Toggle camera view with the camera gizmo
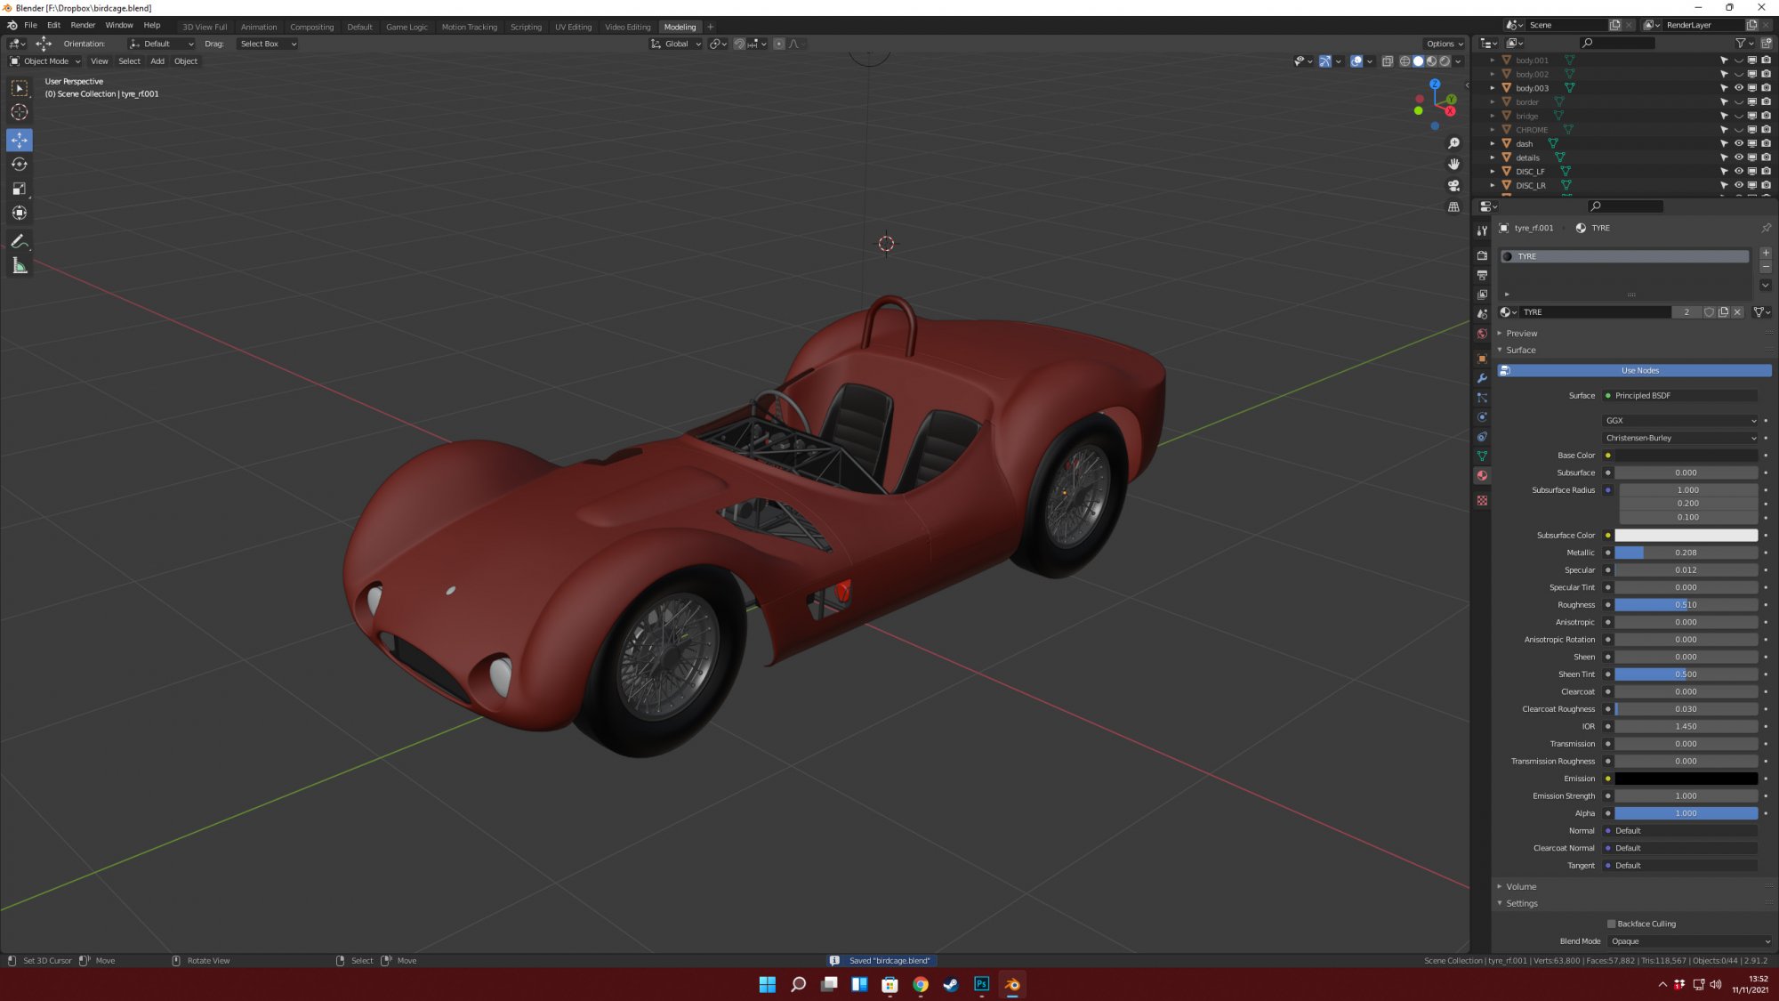 tap(1453, 185)
